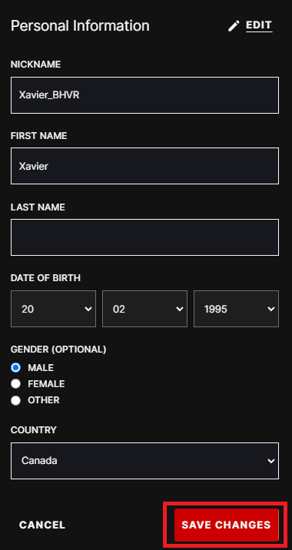Viewport: 292px width, 550px height.
Task: Click the pencil edit icon
Action: coord(234,26)
